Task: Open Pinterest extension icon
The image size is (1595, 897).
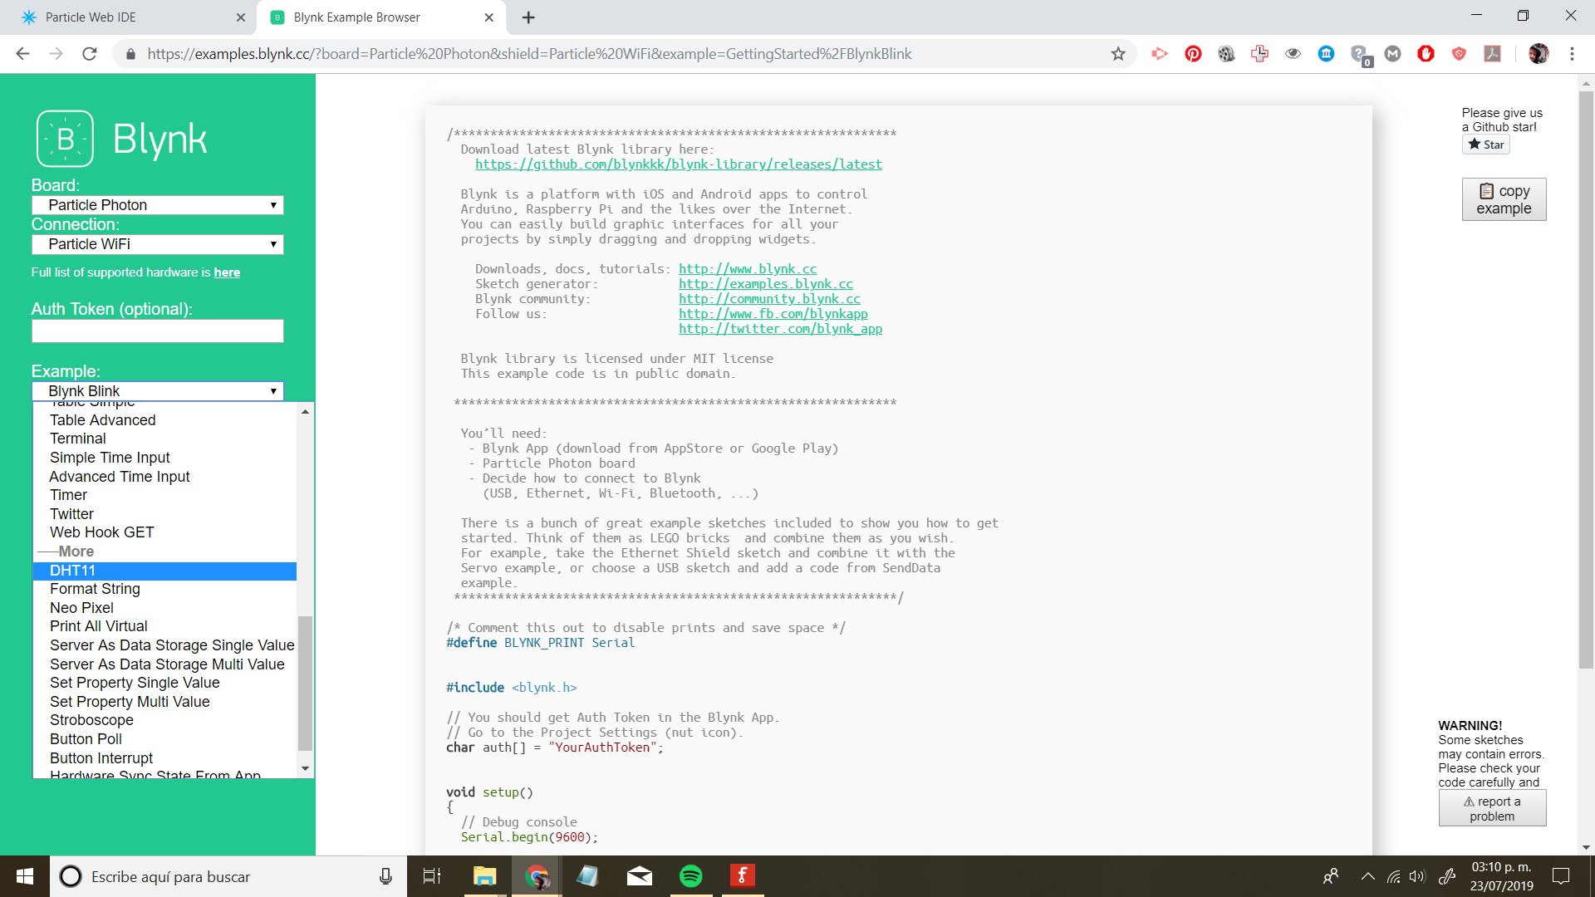Action: coord(1193,54)
